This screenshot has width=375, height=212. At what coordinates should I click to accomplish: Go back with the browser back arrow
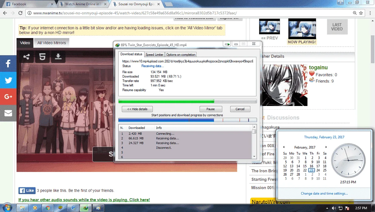(x=5, y=13)
